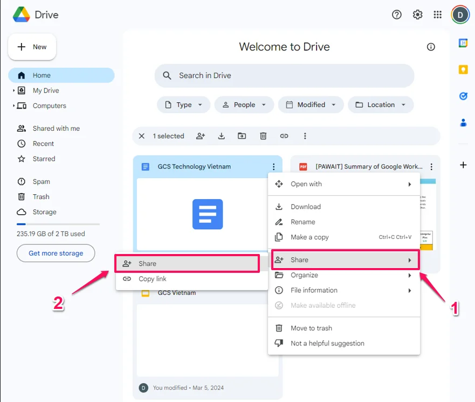Click the New button
The width and height of the screenshot is (475, 402).
pyautogui.click(x=32, y=47)
